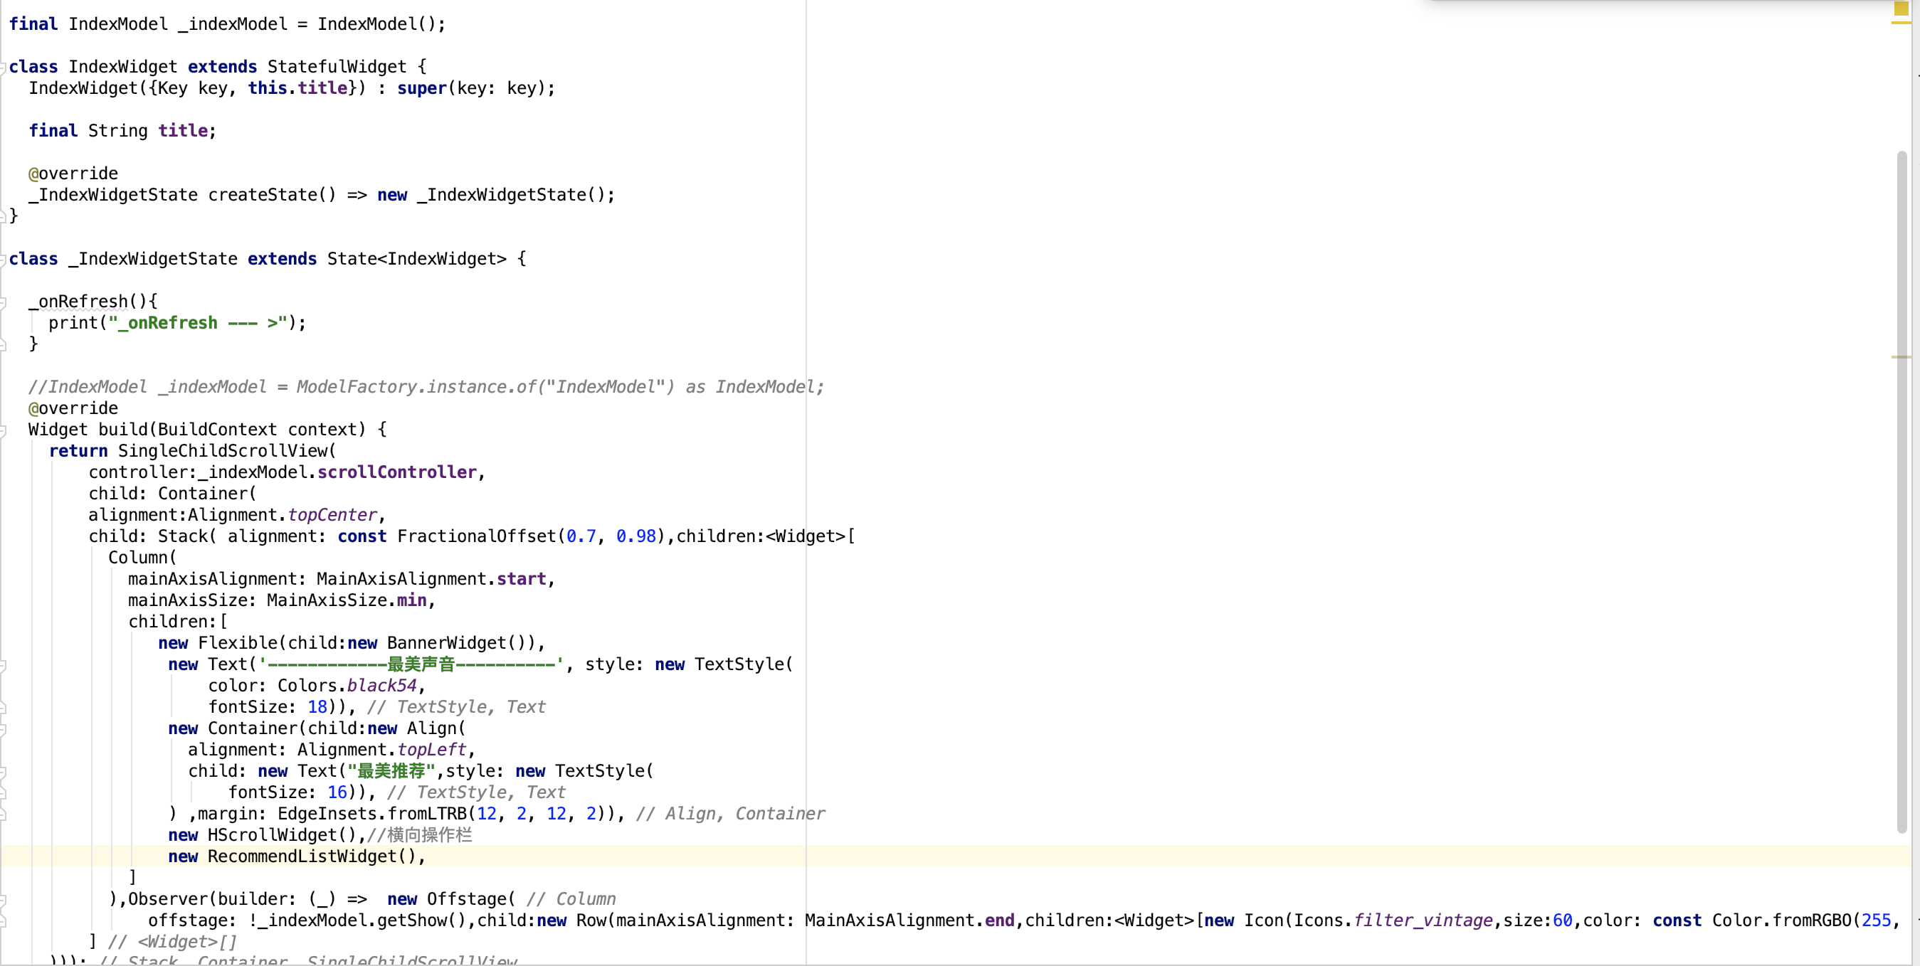Fold the Observer builder Offstage line marker

(x=3, y=900)
